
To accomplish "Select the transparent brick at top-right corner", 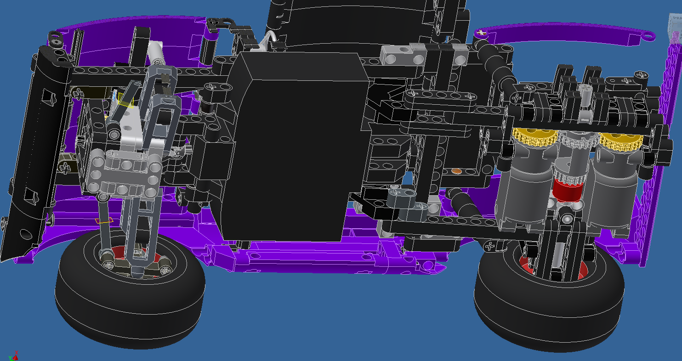I will (x=675, y=28).
